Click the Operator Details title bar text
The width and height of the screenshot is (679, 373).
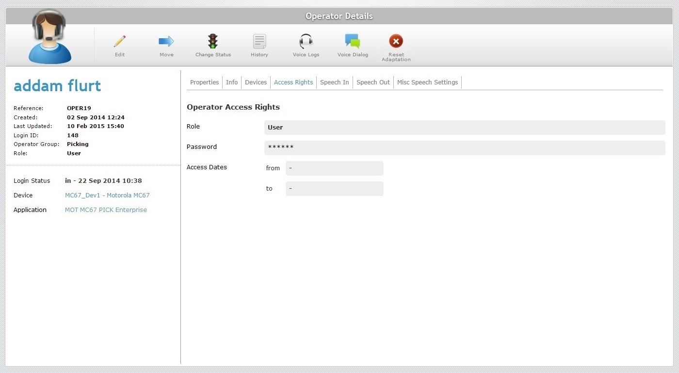tap(339, 16)
